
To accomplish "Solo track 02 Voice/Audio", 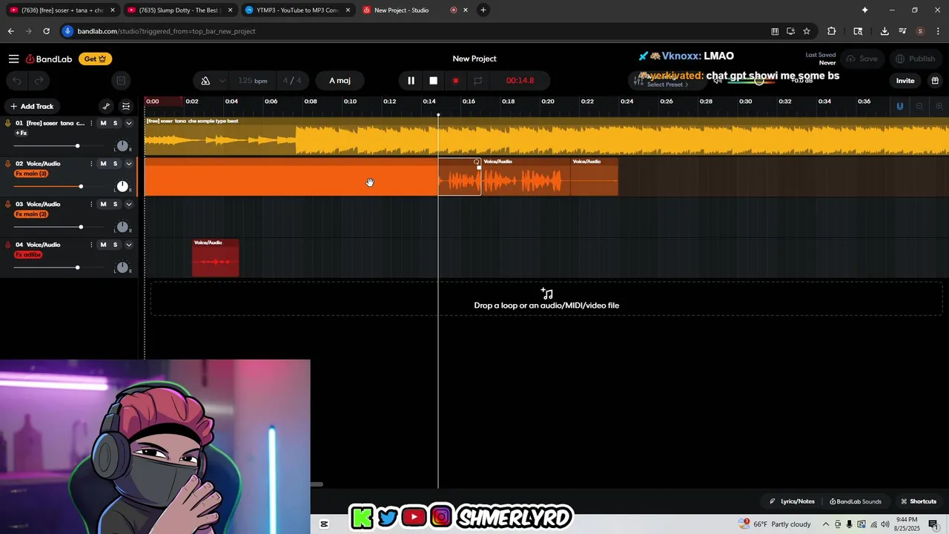I will [115, 163].
